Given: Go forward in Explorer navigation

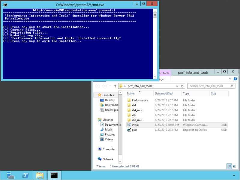Looking at the screenshot, I should pos(104,86).
